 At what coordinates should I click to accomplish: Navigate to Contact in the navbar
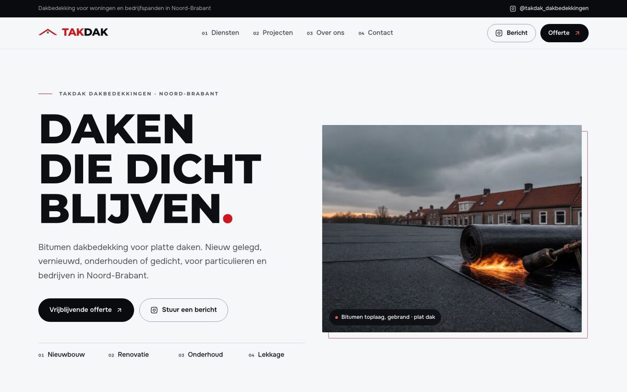pyautogui.click(x=376, y=33)
